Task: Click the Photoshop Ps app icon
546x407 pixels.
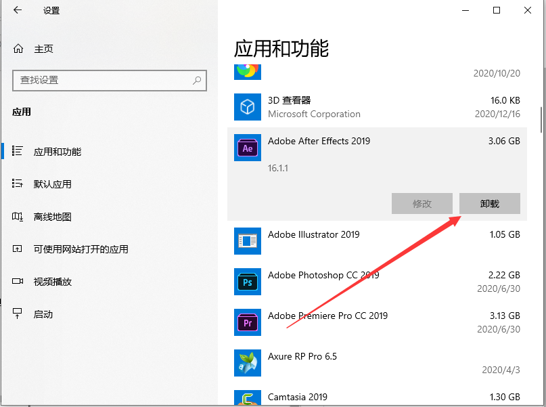Action: [x=247, y=282]
